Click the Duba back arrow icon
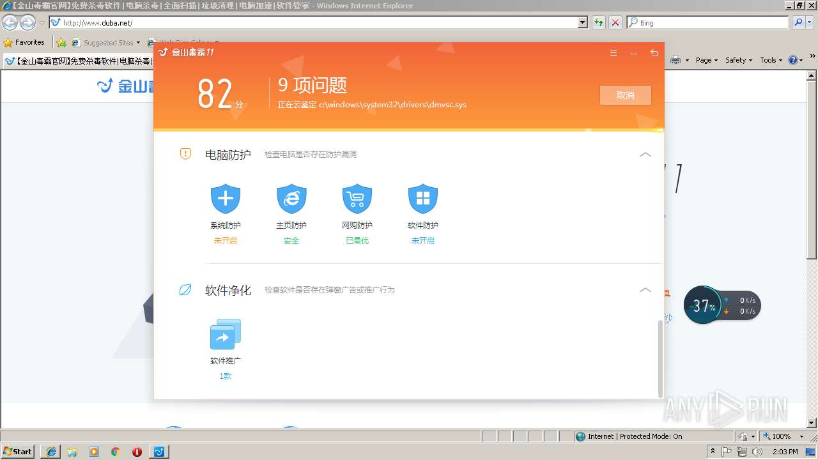The height and width of the screenshot is (460, 818). [654, 53]
